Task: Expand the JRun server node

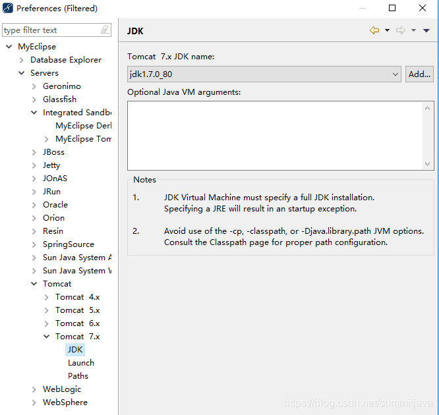Action: pos(34,192)
